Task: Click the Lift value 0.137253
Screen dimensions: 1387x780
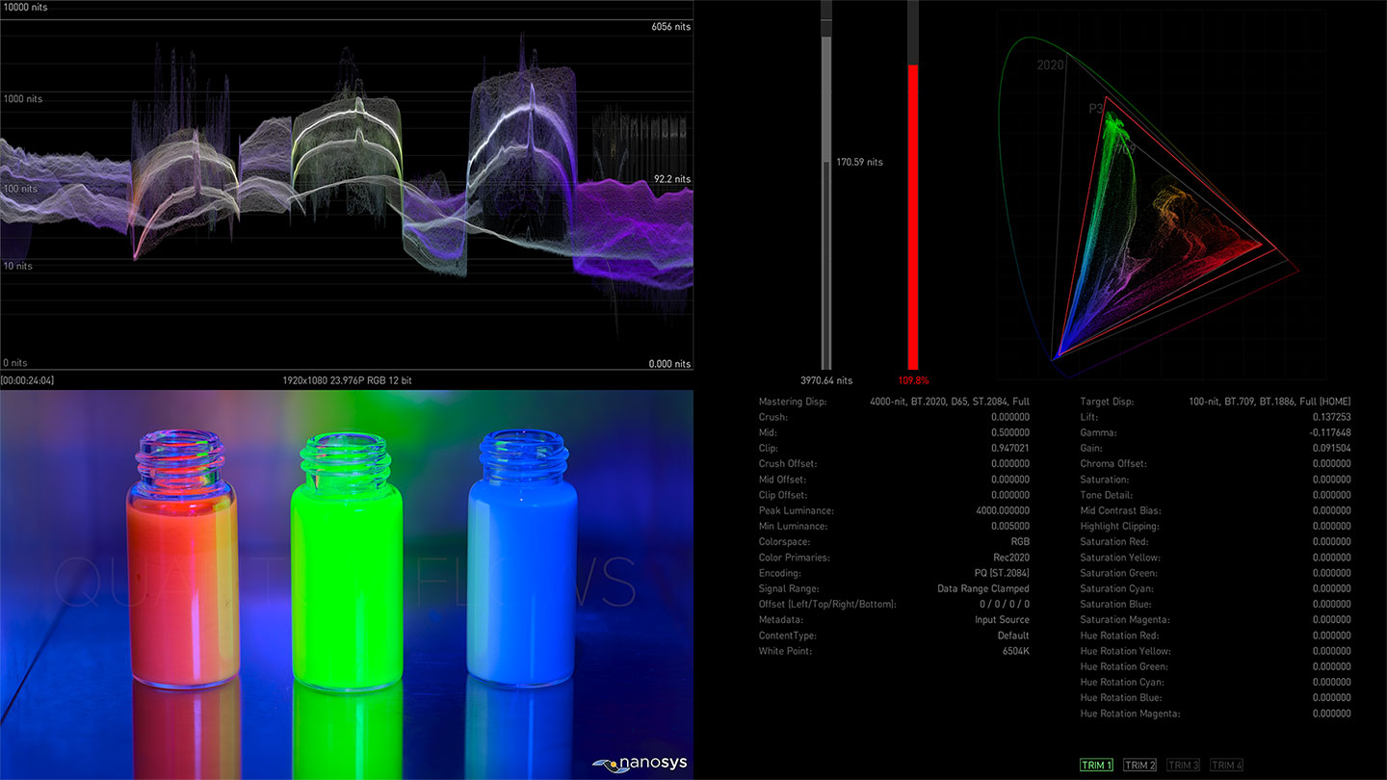Action: click(x=1331, y=417)
